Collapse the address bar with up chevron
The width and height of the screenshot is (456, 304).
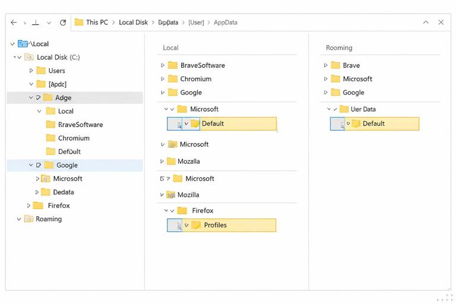click(x=426, y=22)
